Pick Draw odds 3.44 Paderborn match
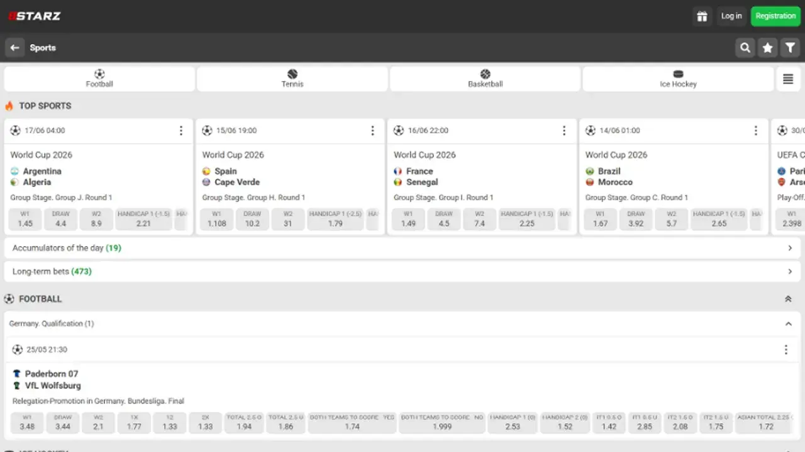This screenshot has height=452, width=805. click(x=63, y=422)
